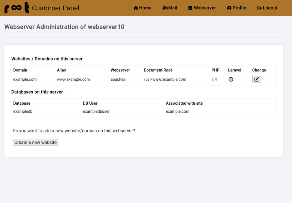Click the PHP version 7.4 value

click(x=214, y=80)
